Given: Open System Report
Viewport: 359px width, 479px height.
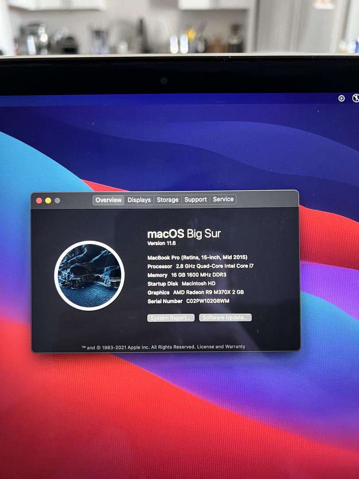Looking at the screenshot, I should click(x=171, y=318).
